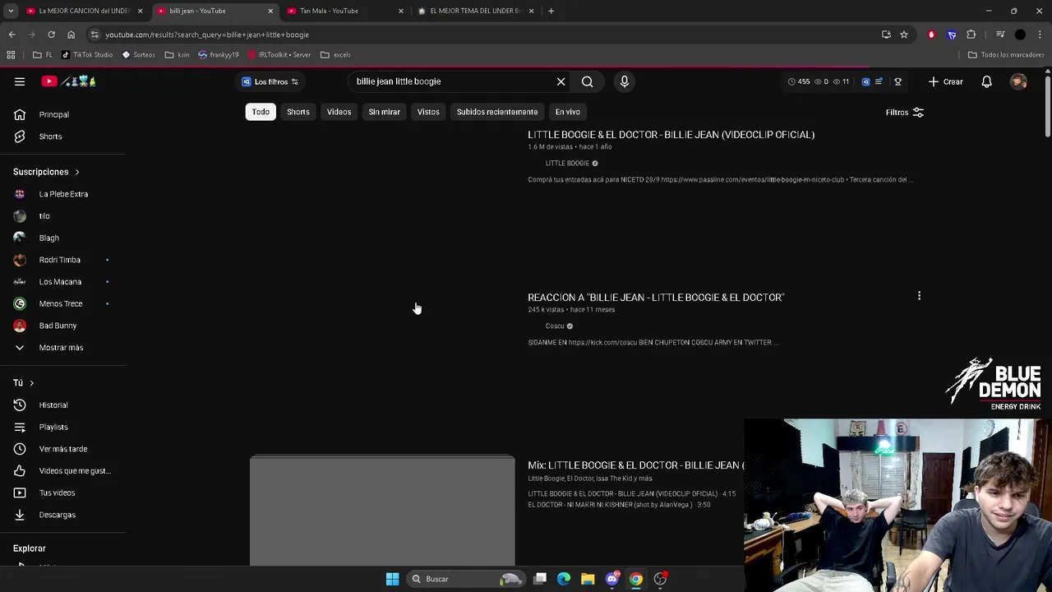Select the Sin mirar filter chip
Viewport: 1052px width, 592px height.
tap(385, 112)
